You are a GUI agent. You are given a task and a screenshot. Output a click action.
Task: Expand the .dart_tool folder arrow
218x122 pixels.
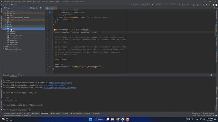6,13
